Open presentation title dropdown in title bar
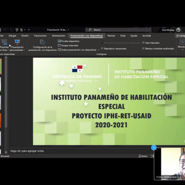 tap(68, 30)
